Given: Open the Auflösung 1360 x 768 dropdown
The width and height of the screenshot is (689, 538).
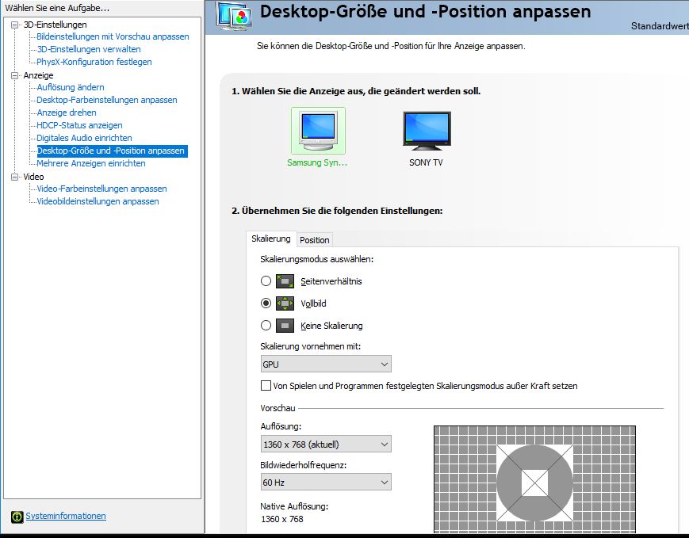Looking at the screenshot, I should tap(326, 445).
